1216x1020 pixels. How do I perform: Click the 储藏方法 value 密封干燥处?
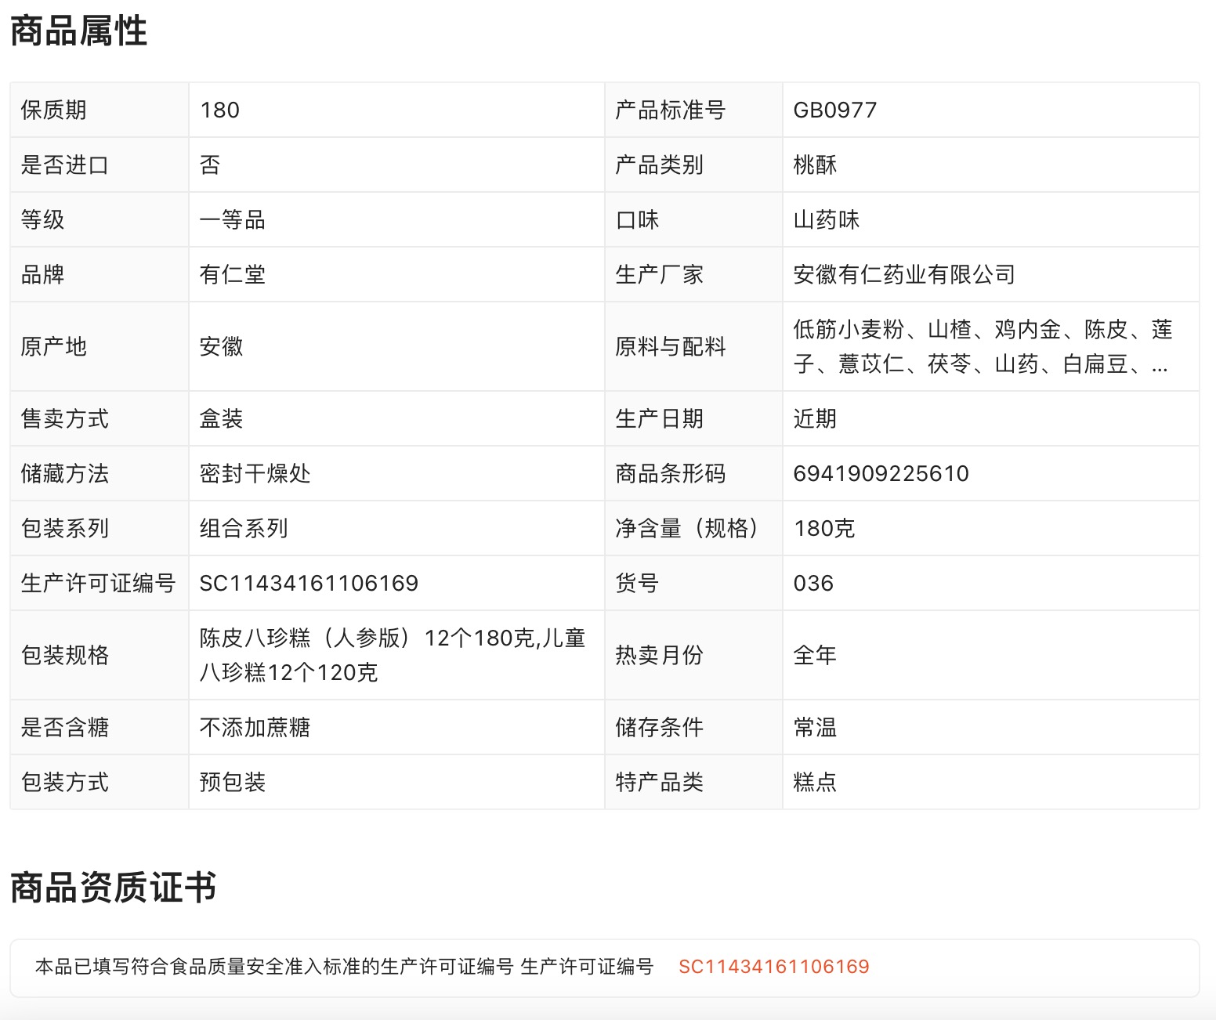255,473
